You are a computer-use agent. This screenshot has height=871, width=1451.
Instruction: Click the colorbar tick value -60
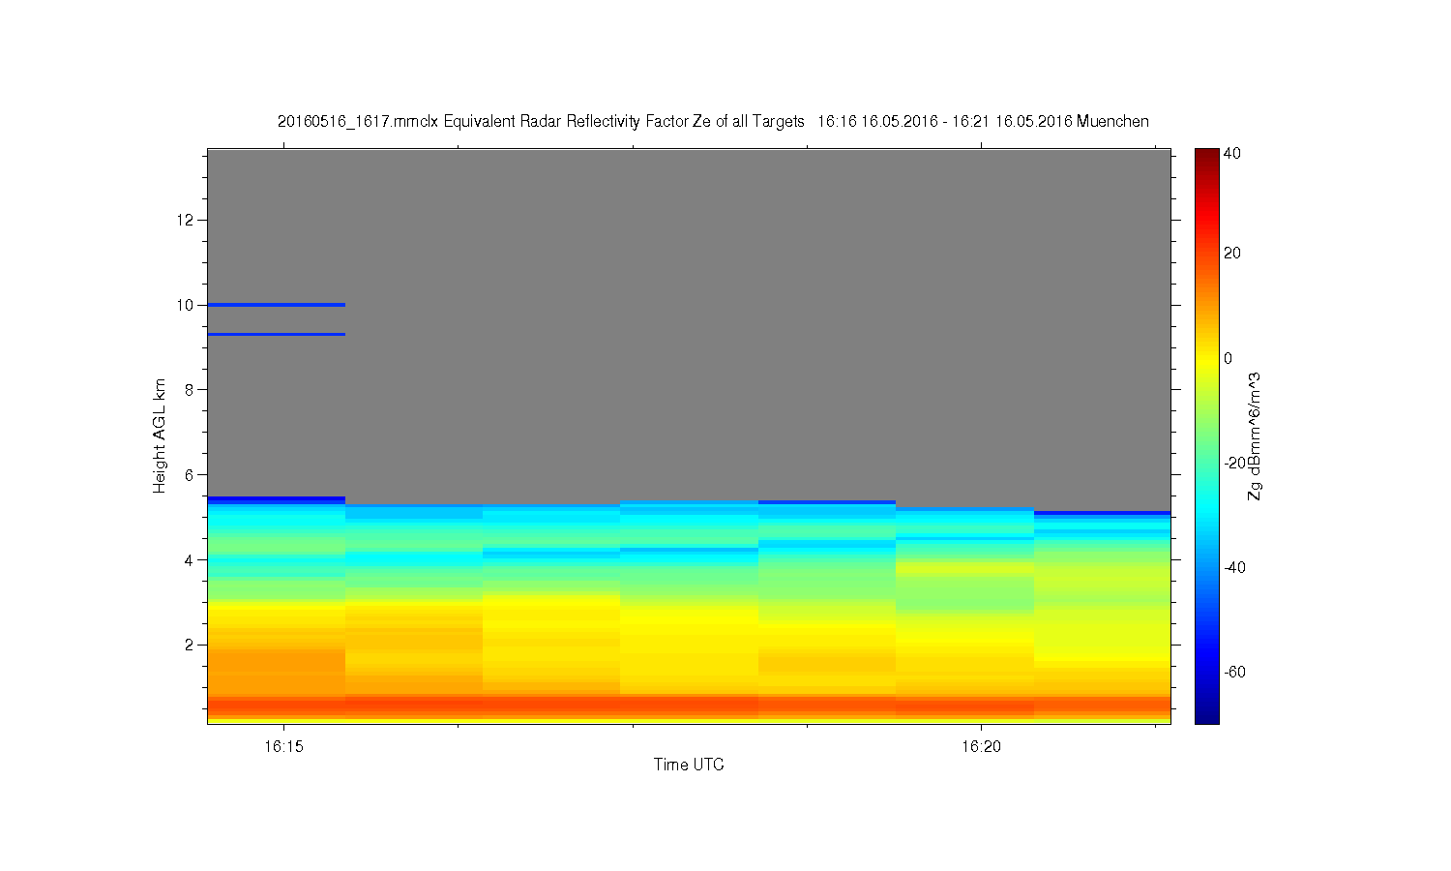click(1234, 673)
